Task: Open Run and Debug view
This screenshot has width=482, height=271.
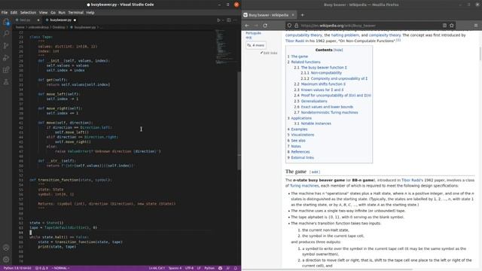Action: 6,58
